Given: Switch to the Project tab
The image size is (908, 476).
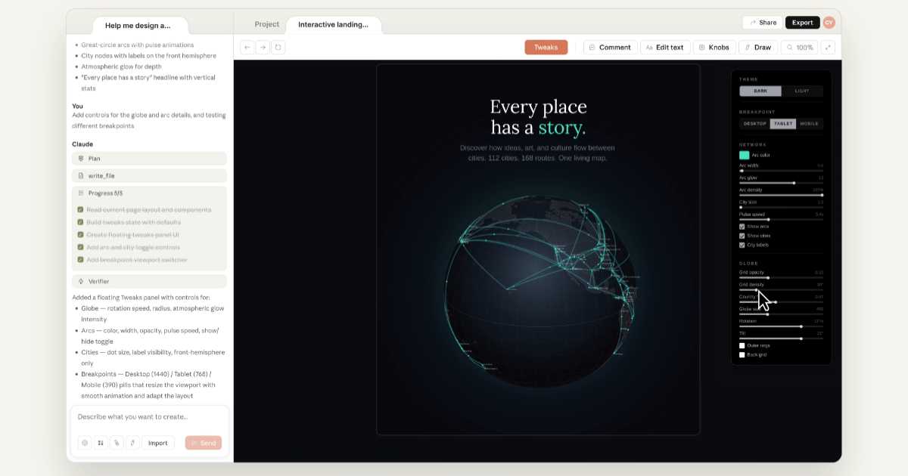Looking at the screenshot, I should (266, 24).
